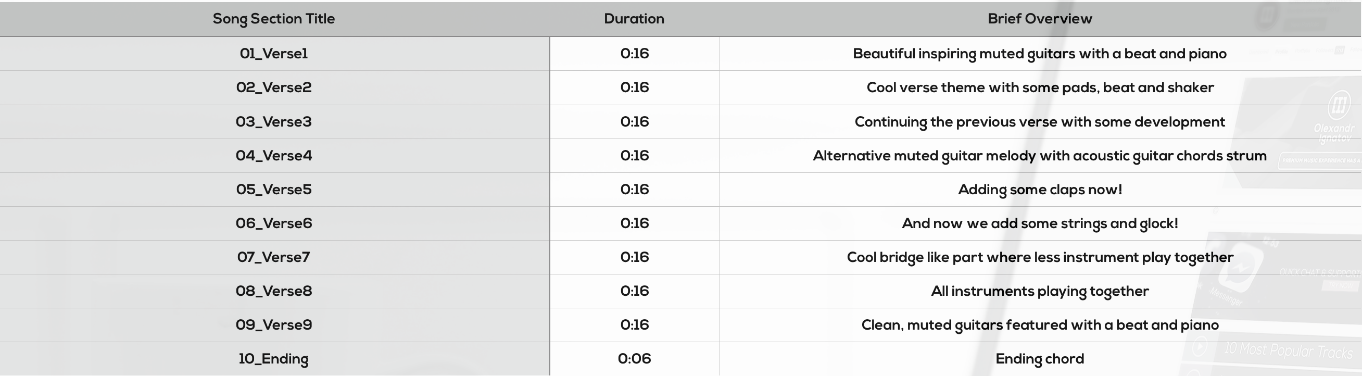Pick the 06_Verse6 section title

[x=273, y=224]
